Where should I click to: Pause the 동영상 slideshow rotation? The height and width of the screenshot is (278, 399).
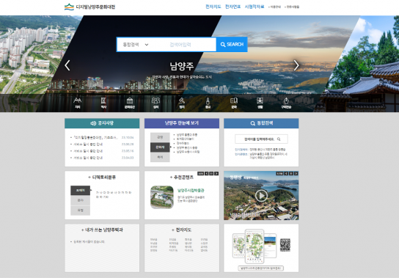pos(291,174)
